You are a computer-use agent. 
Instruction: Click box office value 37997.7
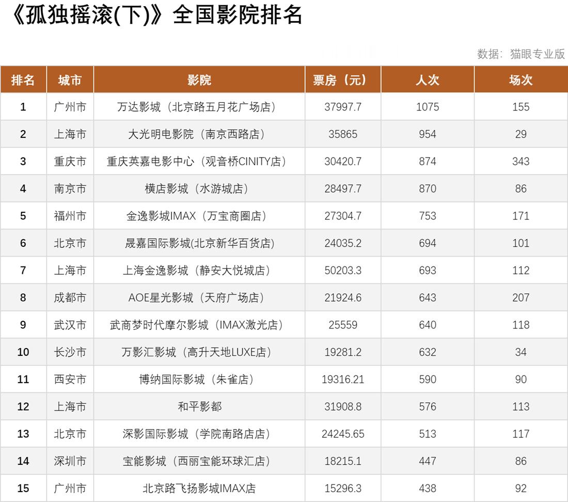(343, 107)
